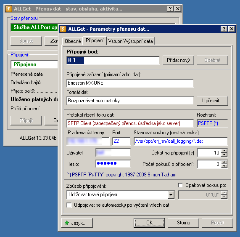Screen dimensions: 240x237
Task: Decrease the Čekat na připojení value
Action: [224, 154]
